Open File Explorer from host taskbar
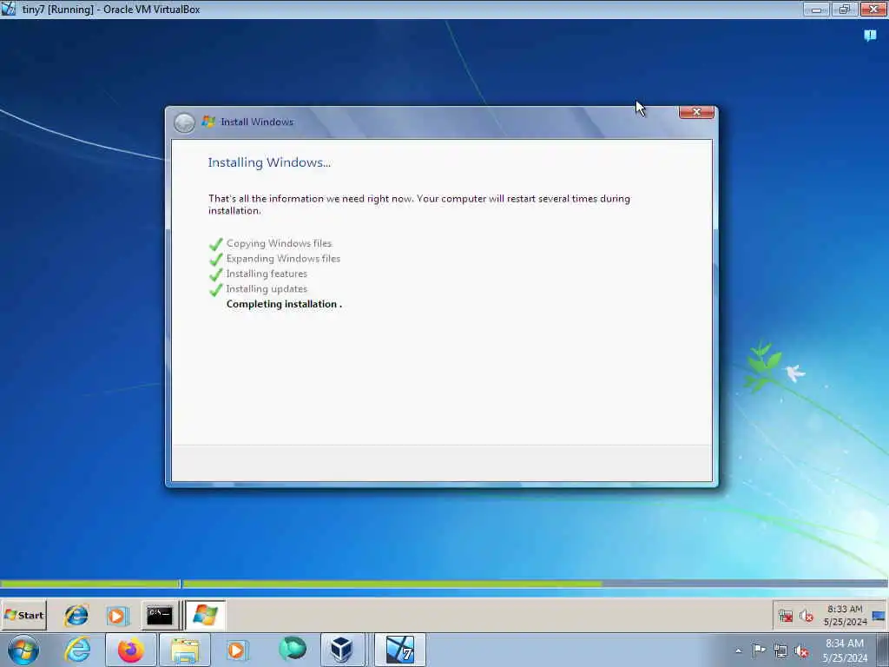The height and width of the screenshot is (667, 889). 185,650
